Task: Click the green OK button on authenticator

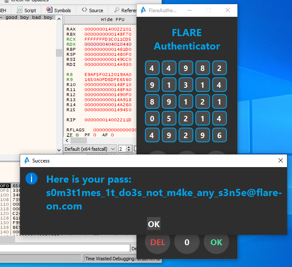Action: coord(216,242)
